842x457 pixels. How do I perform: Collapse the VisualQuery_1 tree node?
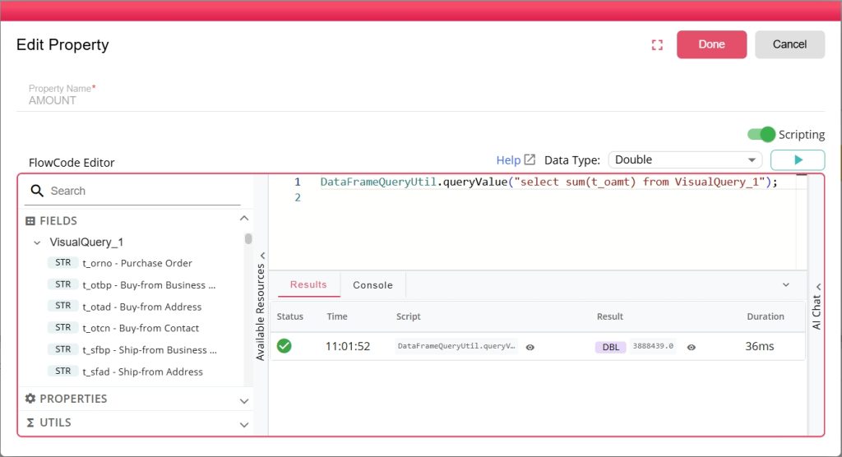point(37,242)
